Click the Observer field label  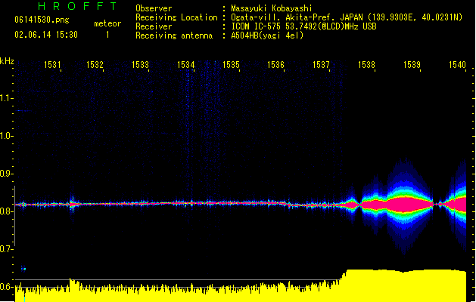(154, 8)
